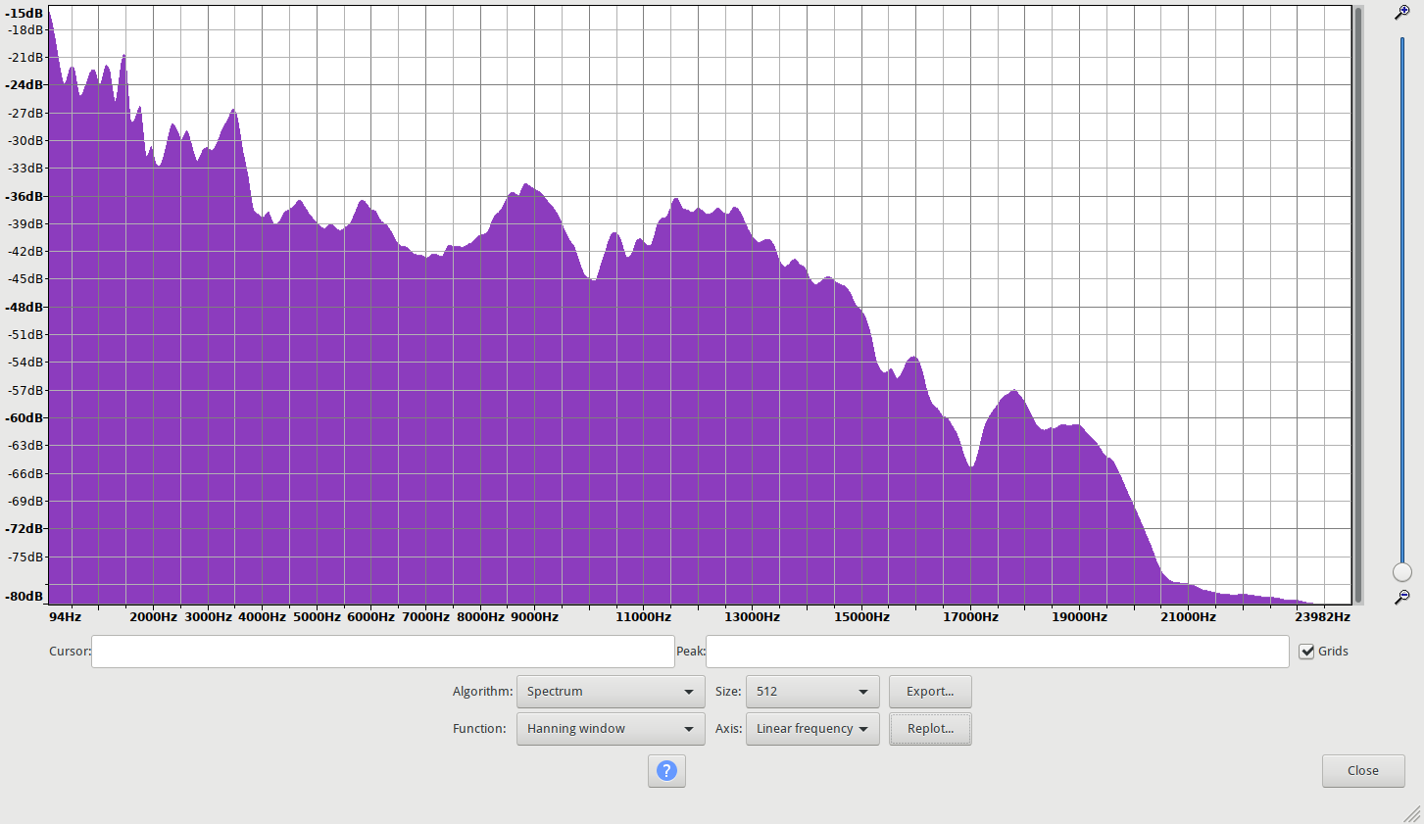Click the Export... button
Image resolution: width=1424 pixels, height=824 pixels.
tap(930, 692)
